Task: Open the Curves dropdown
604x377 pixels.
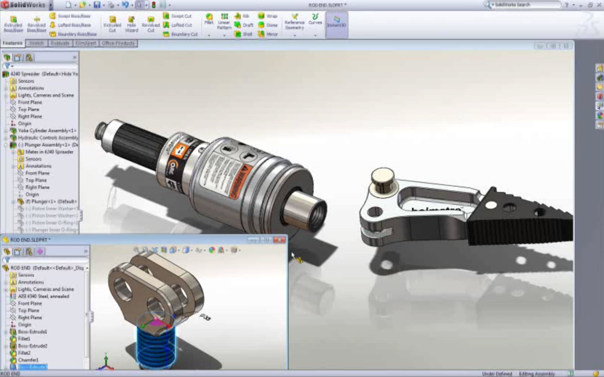Action: 315,35
